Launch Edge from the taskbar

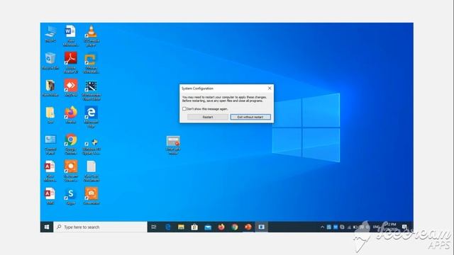click(x=167, y=227)
